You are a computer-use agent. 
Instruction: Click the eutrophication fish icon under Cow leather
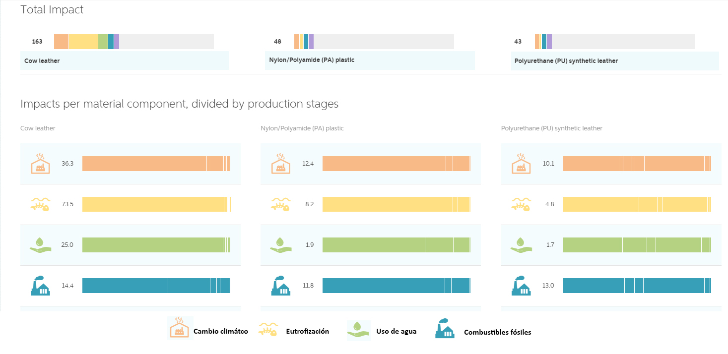pyautogui.click(x=40, y=204)
